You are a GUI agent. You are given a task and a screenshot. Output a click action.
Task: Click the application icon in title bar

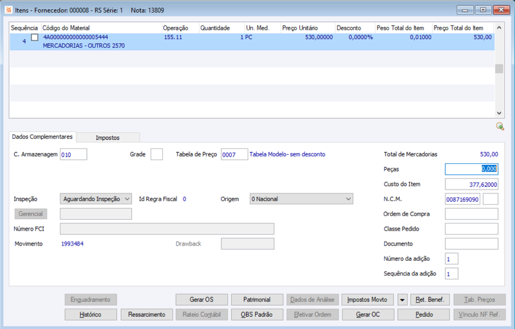[9, 10]
